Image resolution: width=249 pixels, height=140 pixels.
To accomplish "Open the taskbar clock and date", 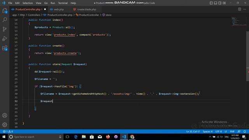I will point(235,137).
